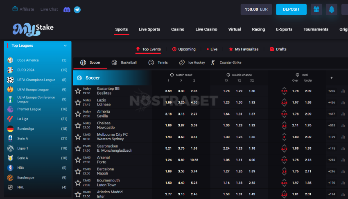Open +236 more markets for Gaziantep BB
The image size is (348, 199).
[332, 91]
